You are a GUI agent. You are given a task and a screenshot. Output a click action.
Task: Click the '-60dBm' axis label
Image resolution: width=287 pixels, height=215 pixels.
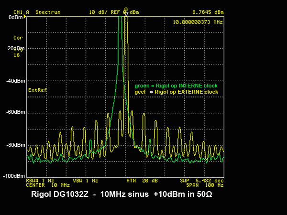pos(16,112)
